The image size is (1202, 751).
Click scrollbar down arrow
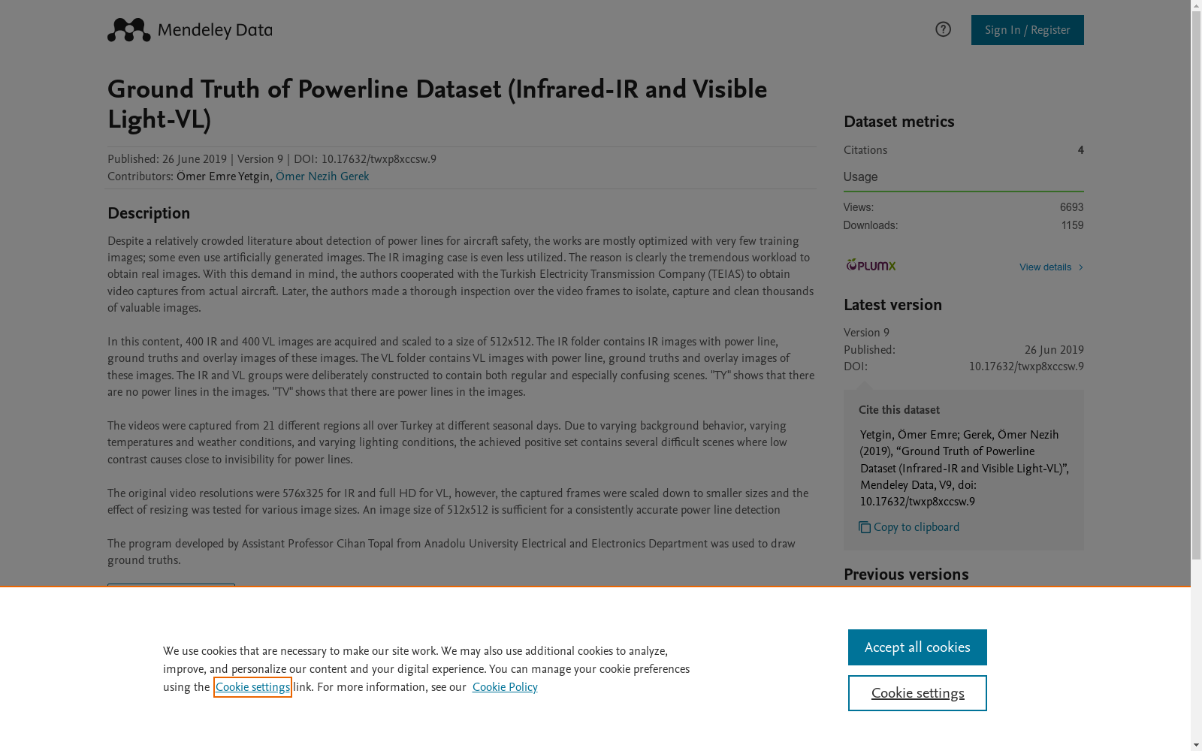tap(1196, 744)
